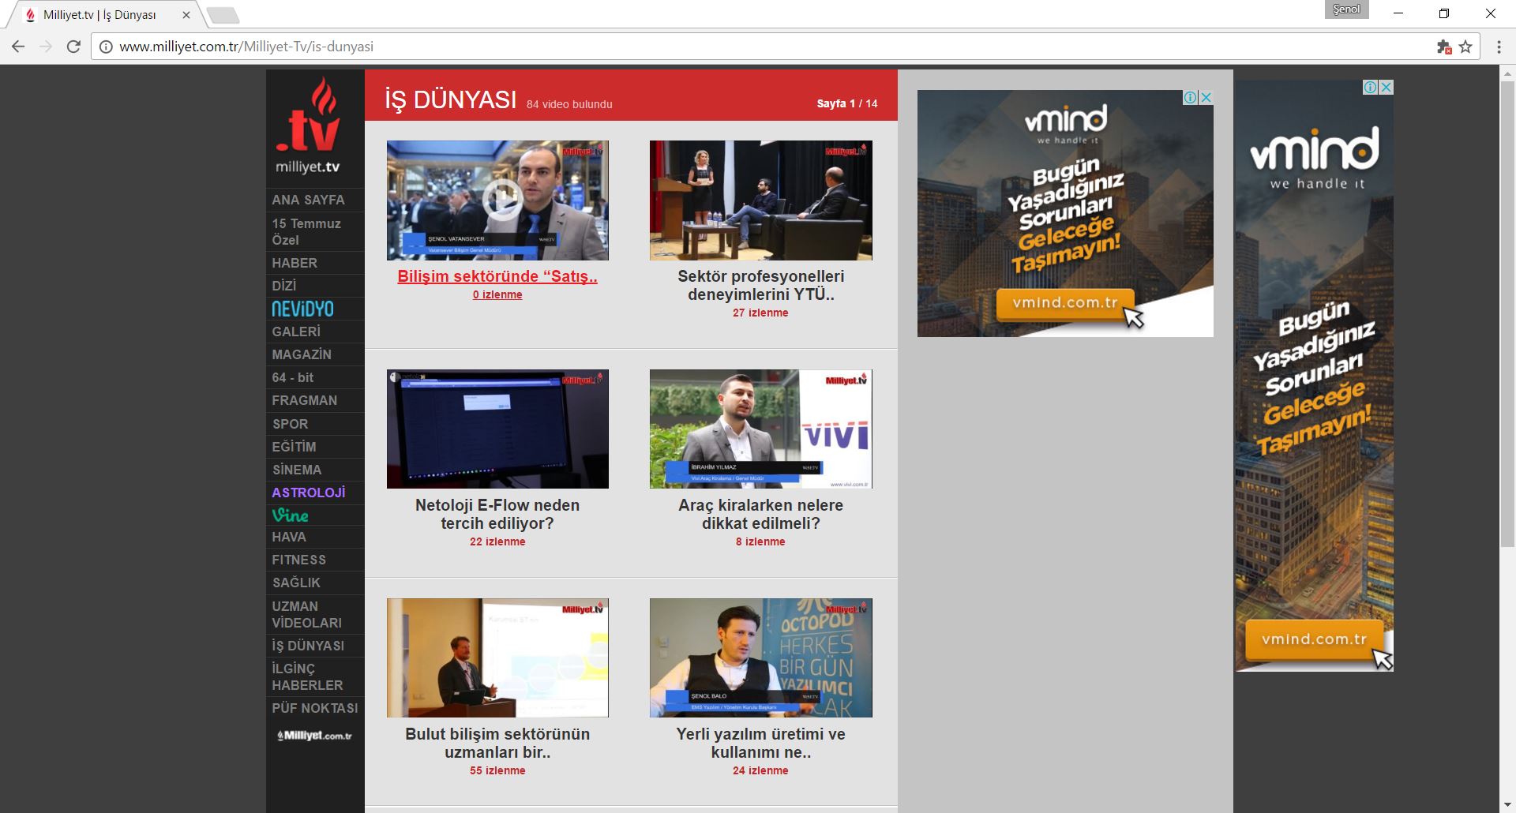Click the Bulut bilişim presentation thumbnail
This screenshot has height=813, width=1516.
(x=497, y=658)
